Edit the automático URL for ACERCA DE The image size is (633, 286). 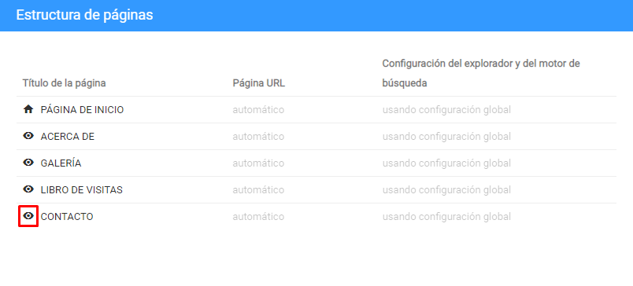click(258, 137)
